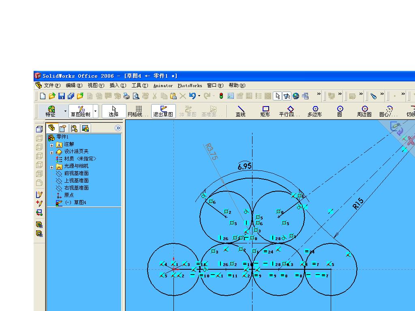Image resolution: width=415 pixels, height=311 pixels.
Task: Select the Perimeter Circle (周边圆) tool
Action: (364, 111)
